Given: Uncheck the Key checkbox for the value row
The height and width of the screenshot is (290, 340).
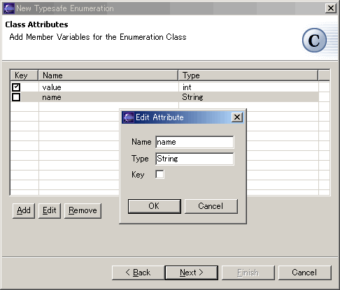Looking at the screenshot, I should (x=16, y=87).
